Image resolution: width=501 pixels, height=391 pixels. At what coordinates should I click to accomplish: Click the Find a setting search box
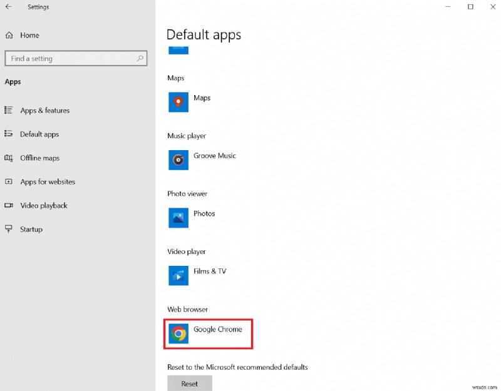[x=76, y=58]
